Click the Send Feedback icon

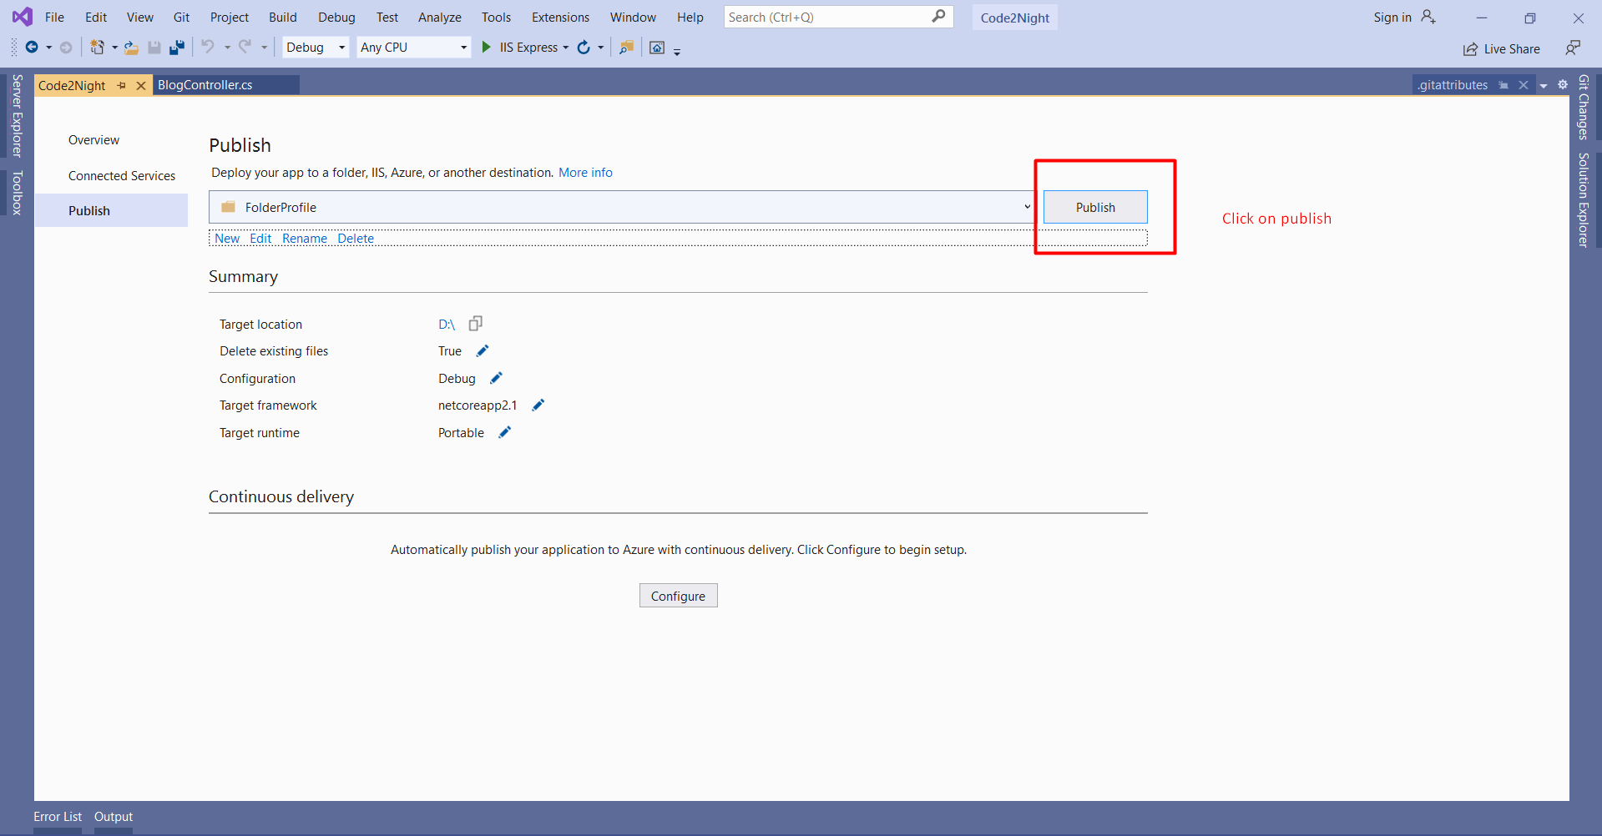(1573, 48)
